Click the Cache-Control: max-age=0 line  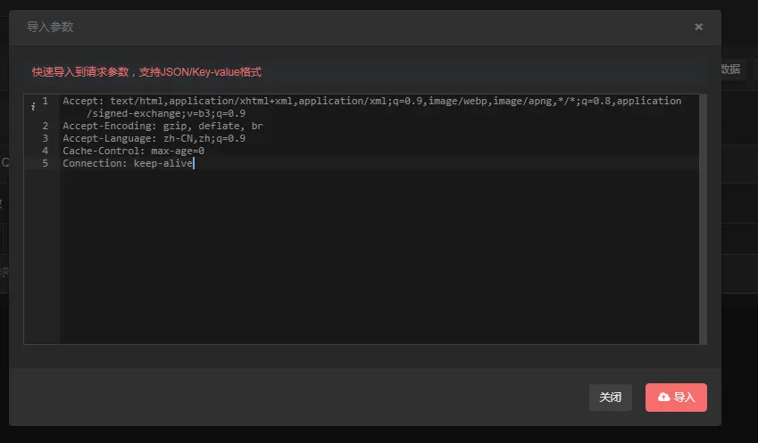133,151
